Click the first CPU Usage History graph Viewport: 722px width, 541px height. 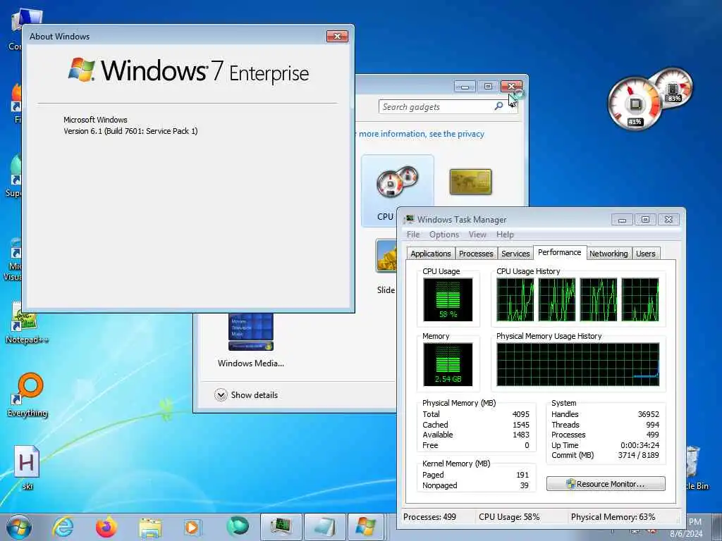[x=515, y=299]
